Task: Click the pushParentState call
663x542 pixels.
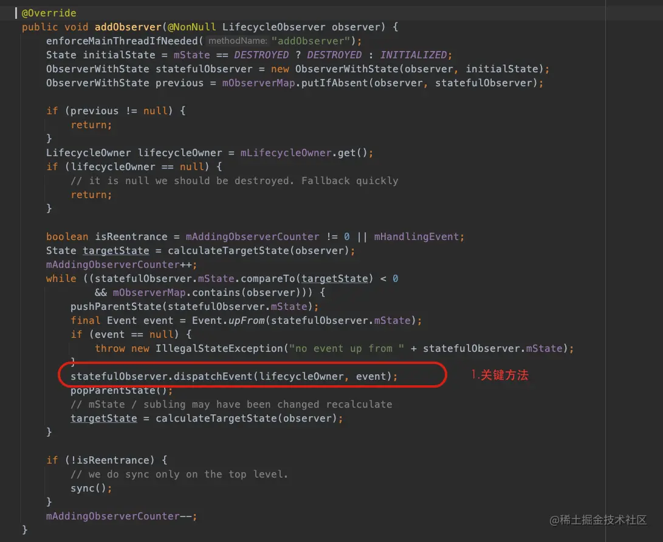Action: click(116, 306)
